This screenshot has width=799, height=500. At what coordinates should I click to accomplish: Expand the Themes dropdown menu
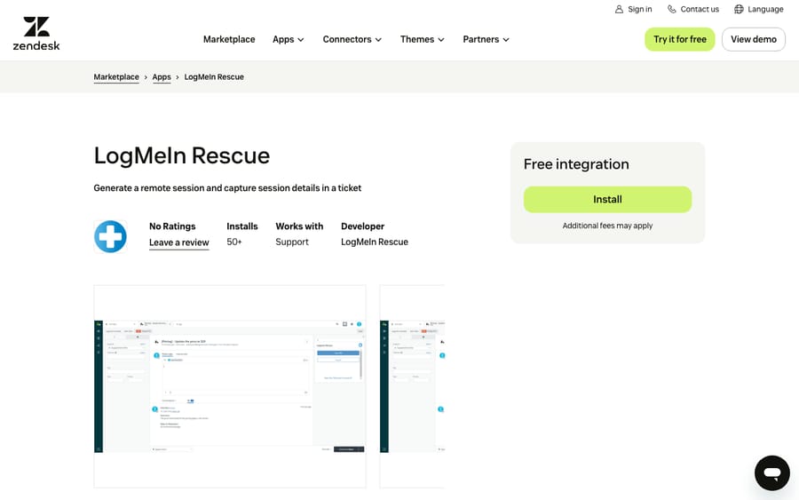tap(423, 39)
